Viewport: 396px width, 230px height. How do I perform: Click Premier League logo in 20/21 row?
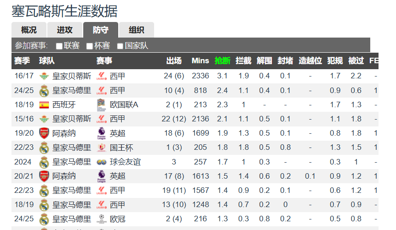[101, 176]
